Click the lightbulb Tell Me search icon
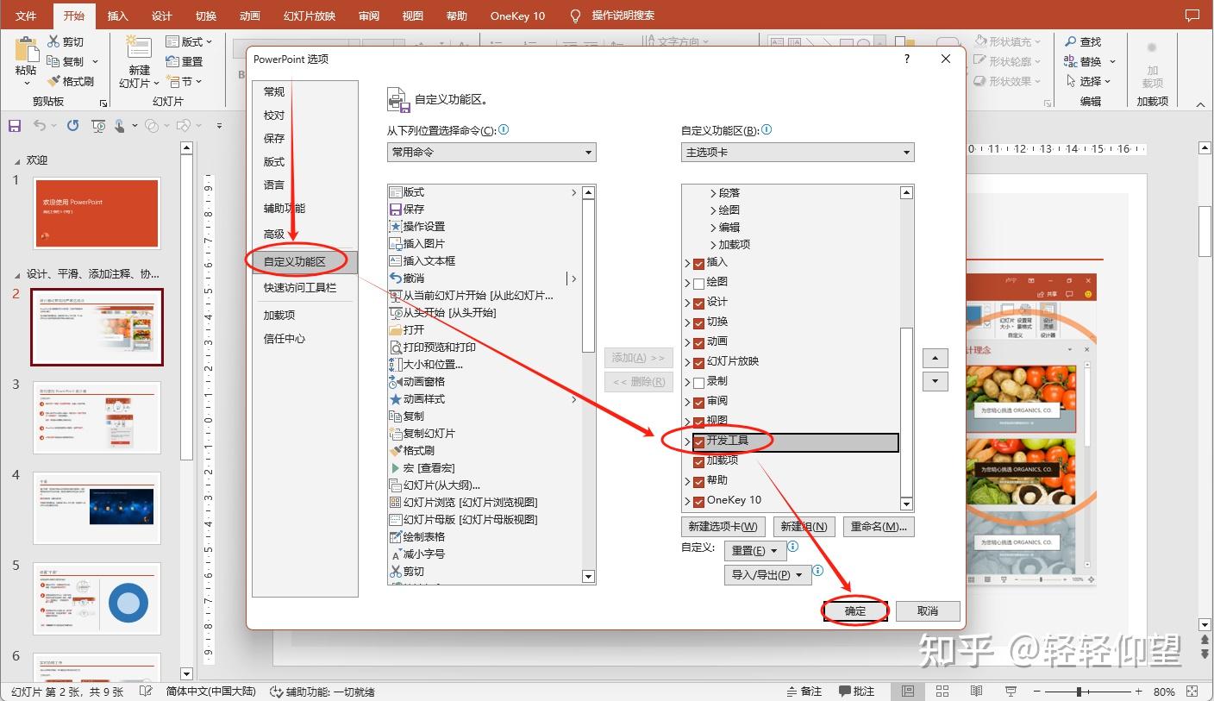The height and width of the screenshot is (701, 1214). 575,16
